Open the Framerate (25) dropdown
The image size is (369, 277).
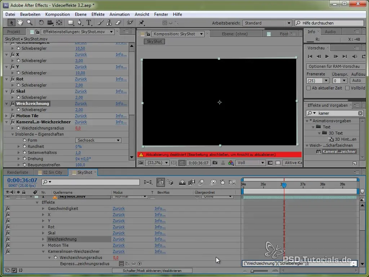[x=318, y=81]
